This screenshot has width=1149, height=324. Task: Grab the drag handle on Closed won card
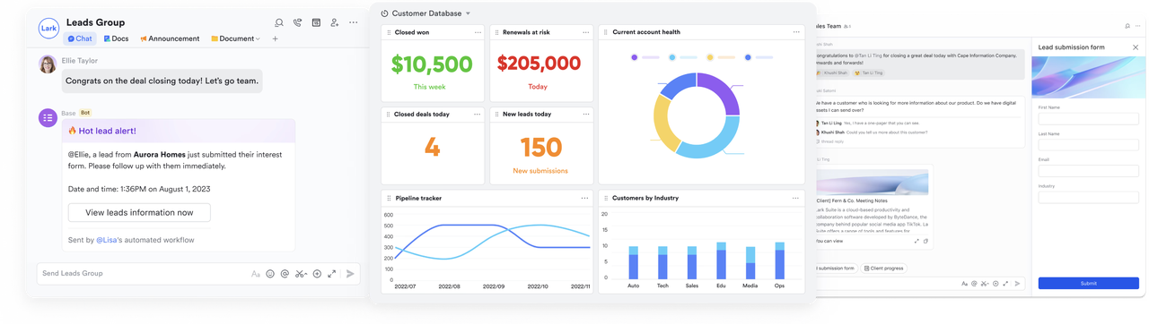[389, 32]
